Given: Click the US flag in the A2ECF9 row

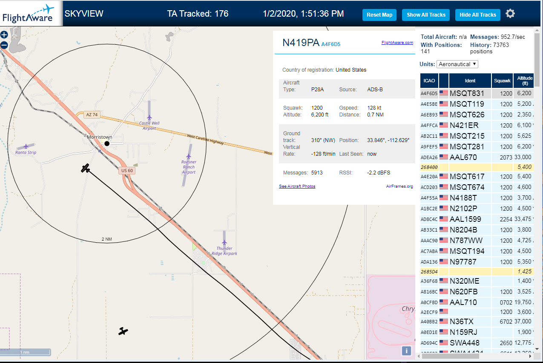Looking at the screenshot, I should coord(444,311).
